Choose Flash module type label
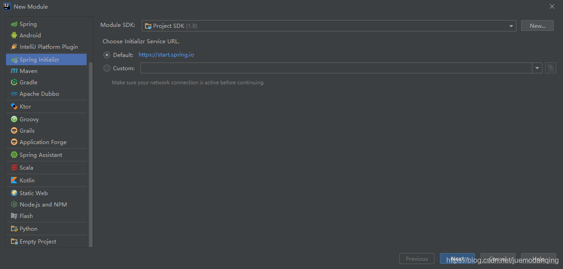The height and width of the screenshot is (269, 563). click(x=26, y=216)
